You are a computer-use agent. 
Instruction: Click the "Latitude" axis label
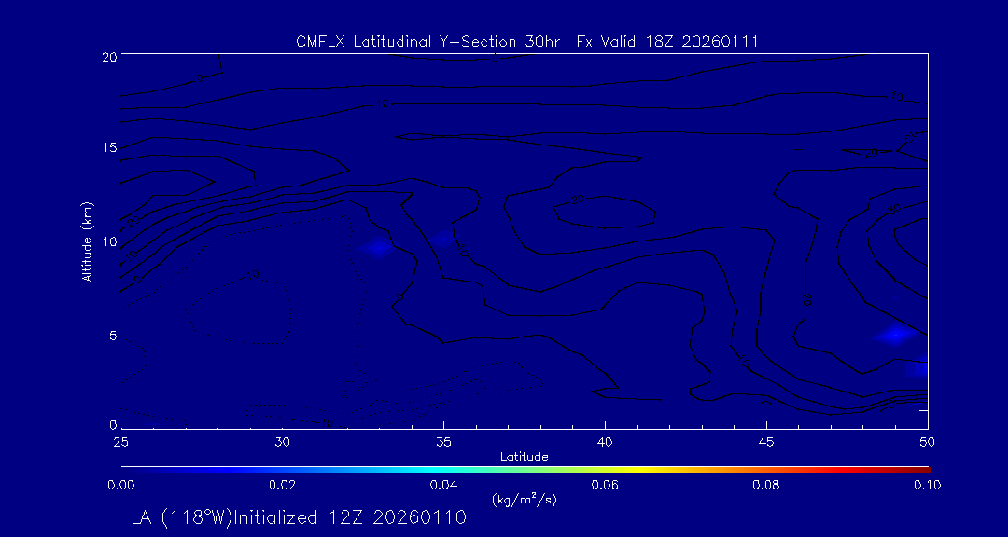(524, 457)
